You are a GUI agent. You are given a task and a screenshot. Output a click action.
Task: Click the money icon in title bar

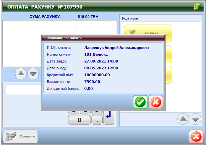coord(198,7)
